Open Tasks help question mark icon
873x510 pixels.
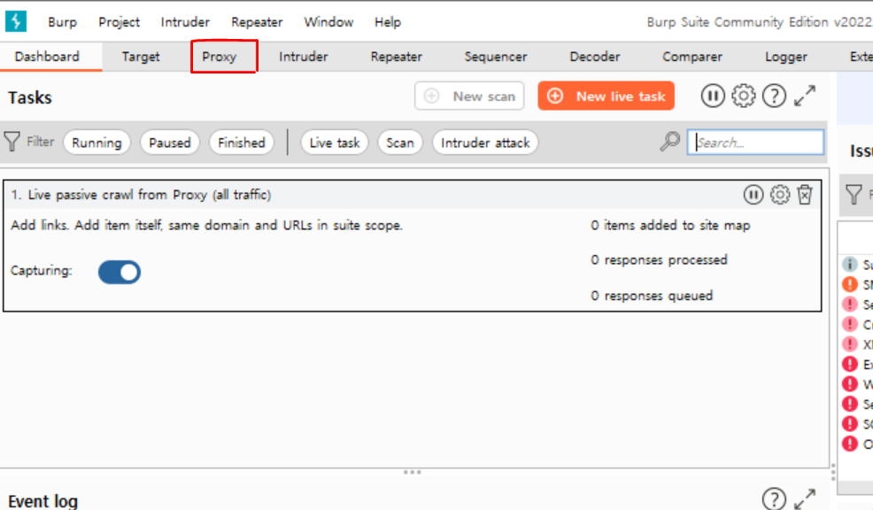click(774, 96)
